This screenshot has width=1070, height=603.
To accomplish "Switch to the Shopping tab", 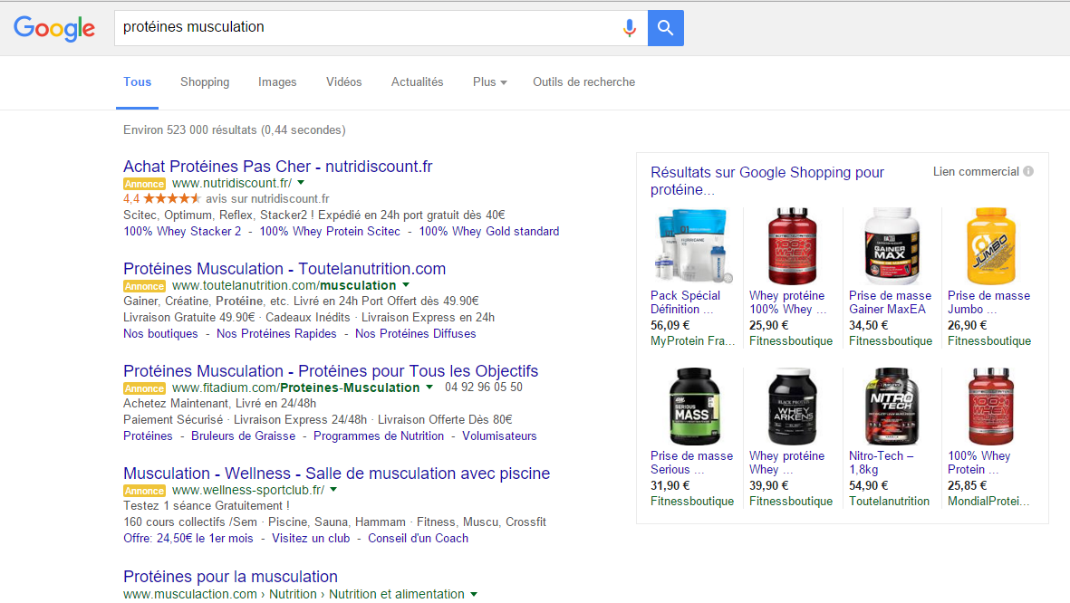I will tap(205, 82).
